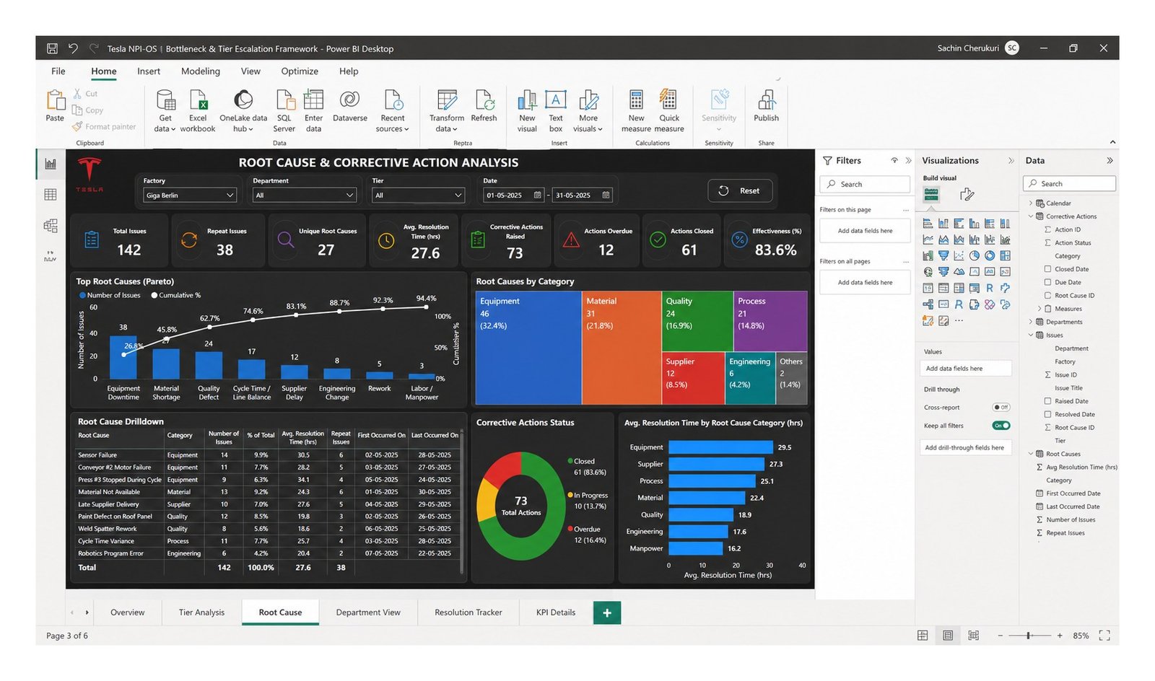Toggle the Keep all filters switch
Image resolution: width=1155 pixels, height=681 pixels.
click(x=1001, y=426)
